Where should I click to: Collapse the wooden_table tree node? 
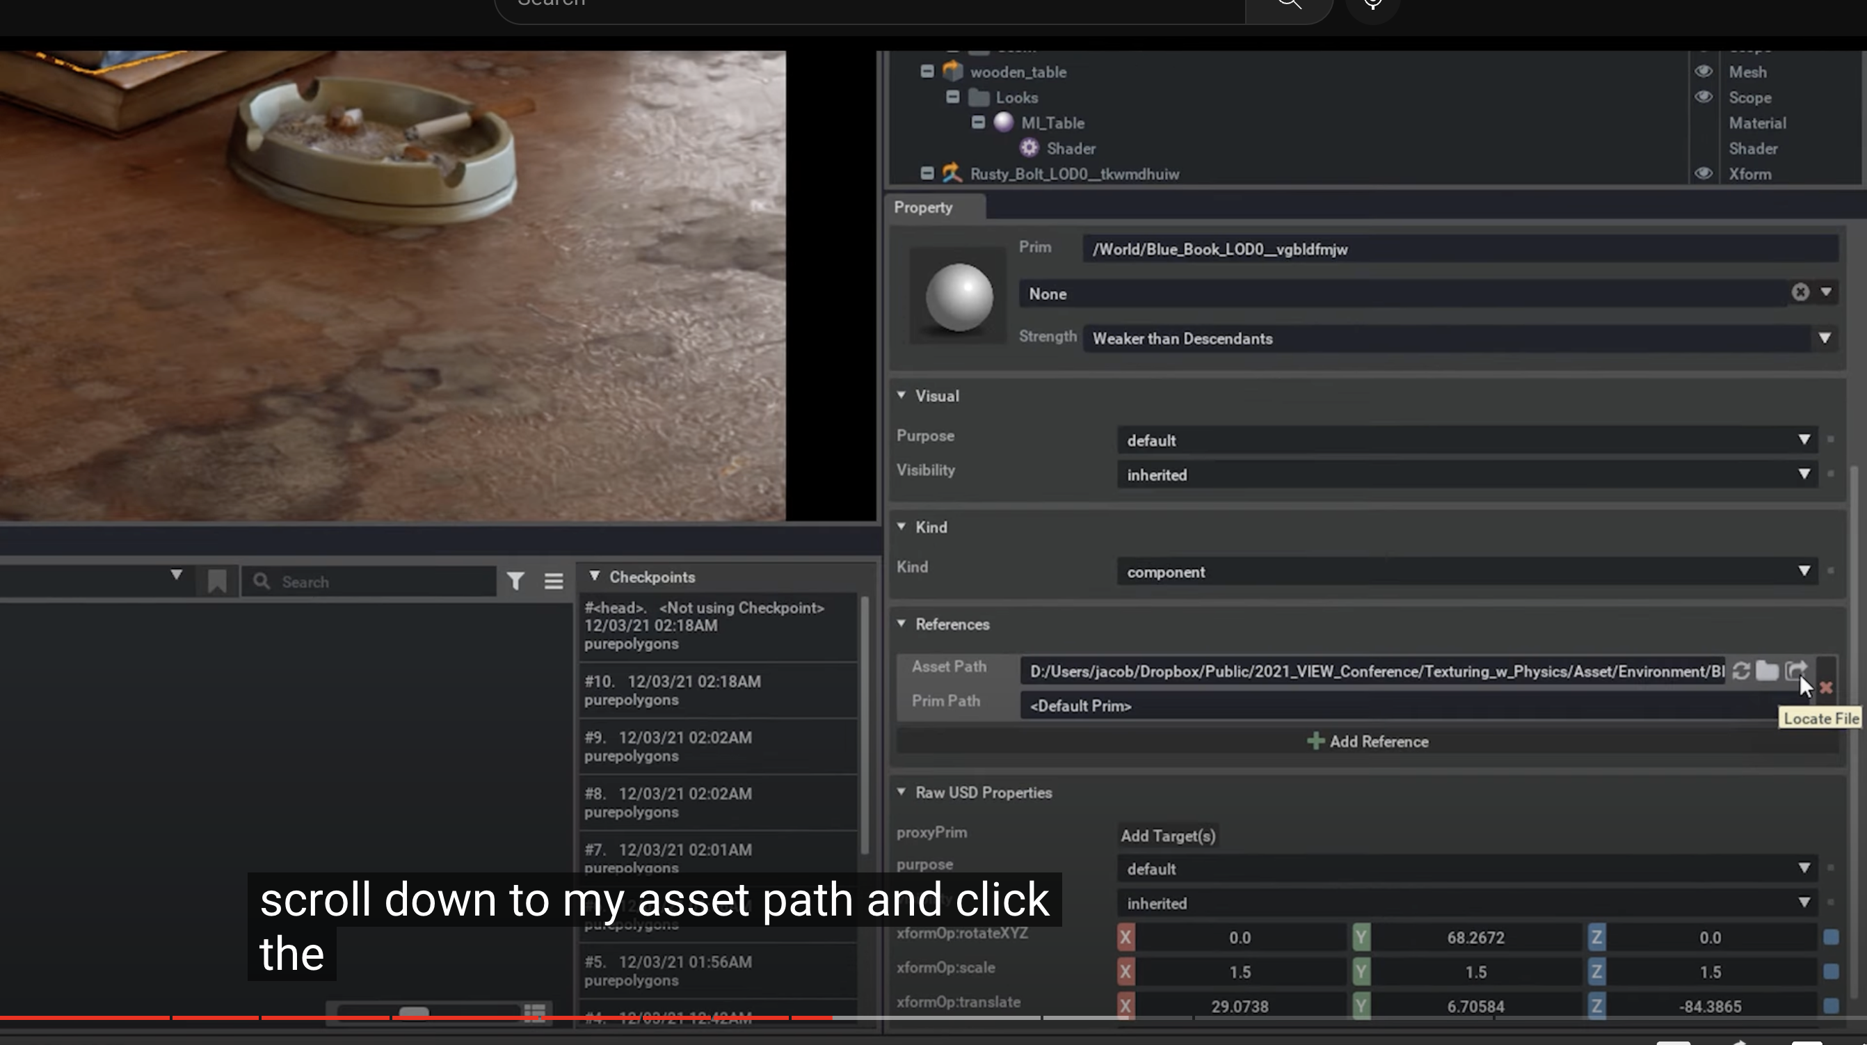point(927,72)
